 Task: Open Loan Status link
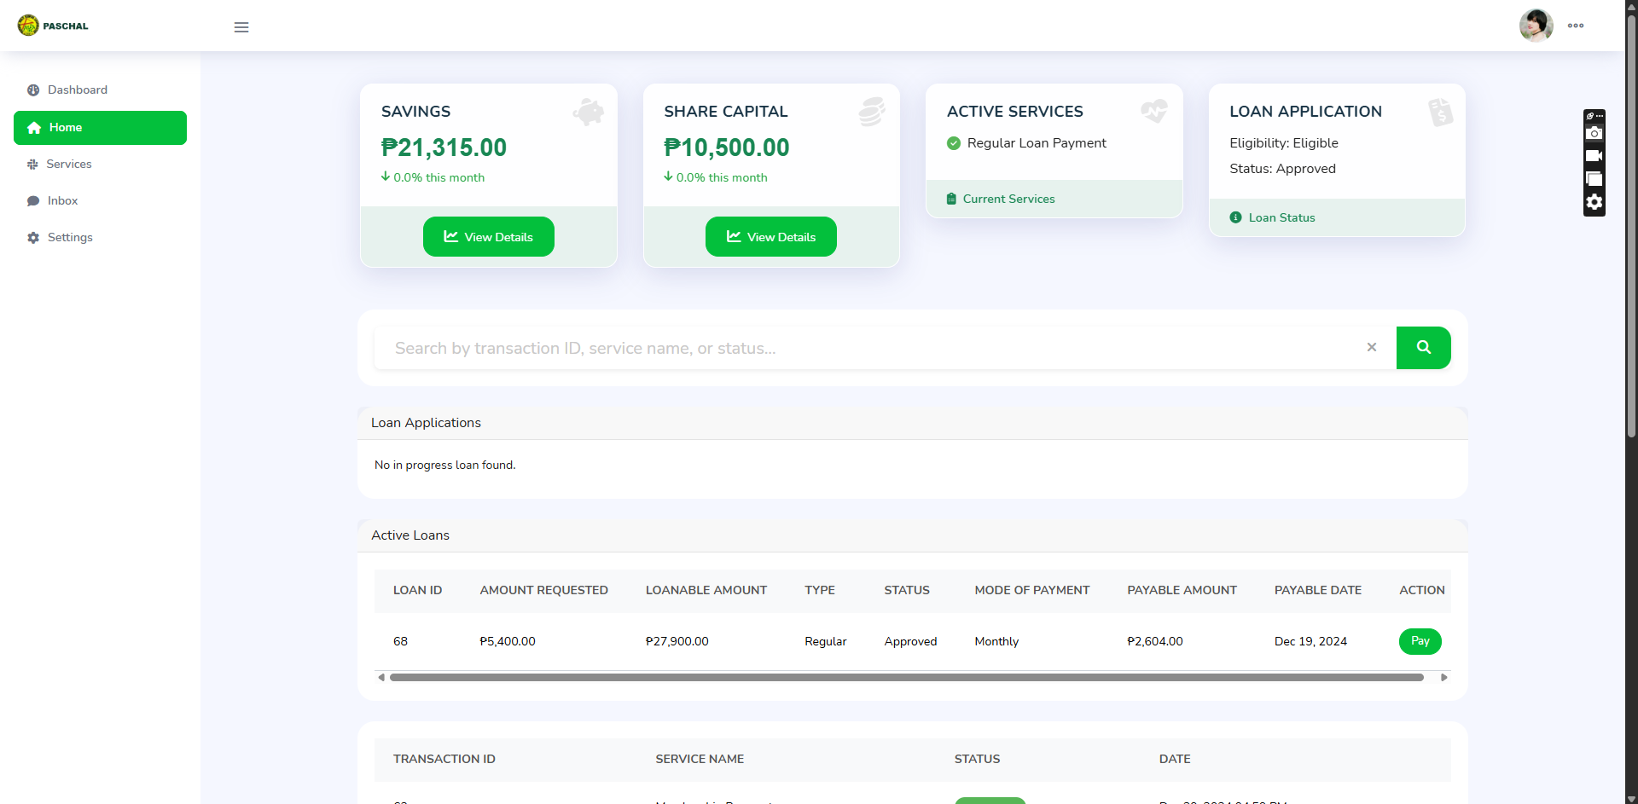click(x=1273, y=217)
